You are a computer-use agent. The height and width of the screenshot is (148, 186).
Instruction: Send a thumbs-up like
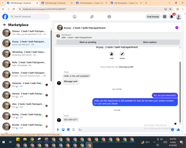(178, 129)
